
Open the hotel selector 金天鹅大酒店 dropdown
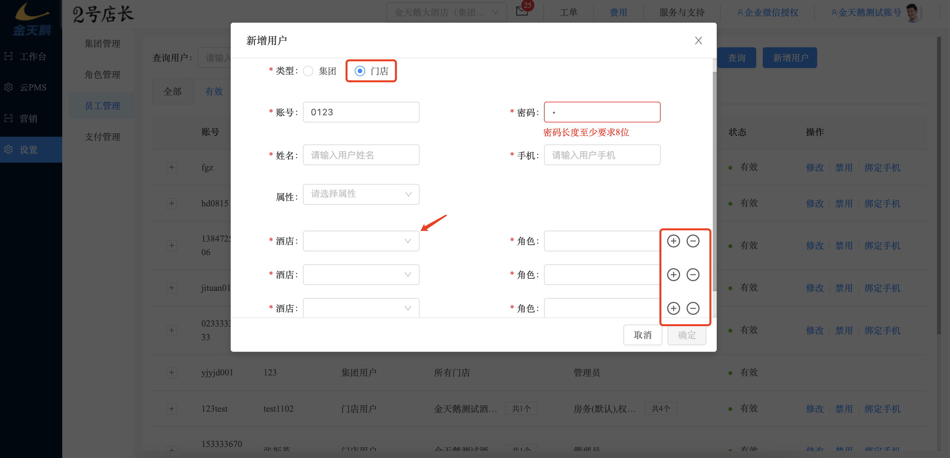(x=446, y=12)
